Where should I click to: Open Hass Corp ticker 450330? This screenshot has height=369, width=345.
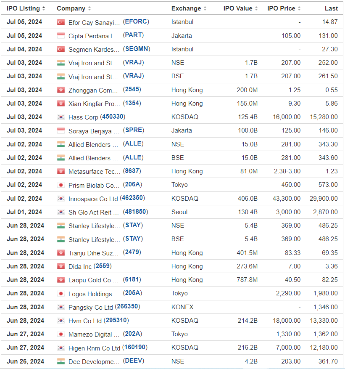tap(113, 117)
